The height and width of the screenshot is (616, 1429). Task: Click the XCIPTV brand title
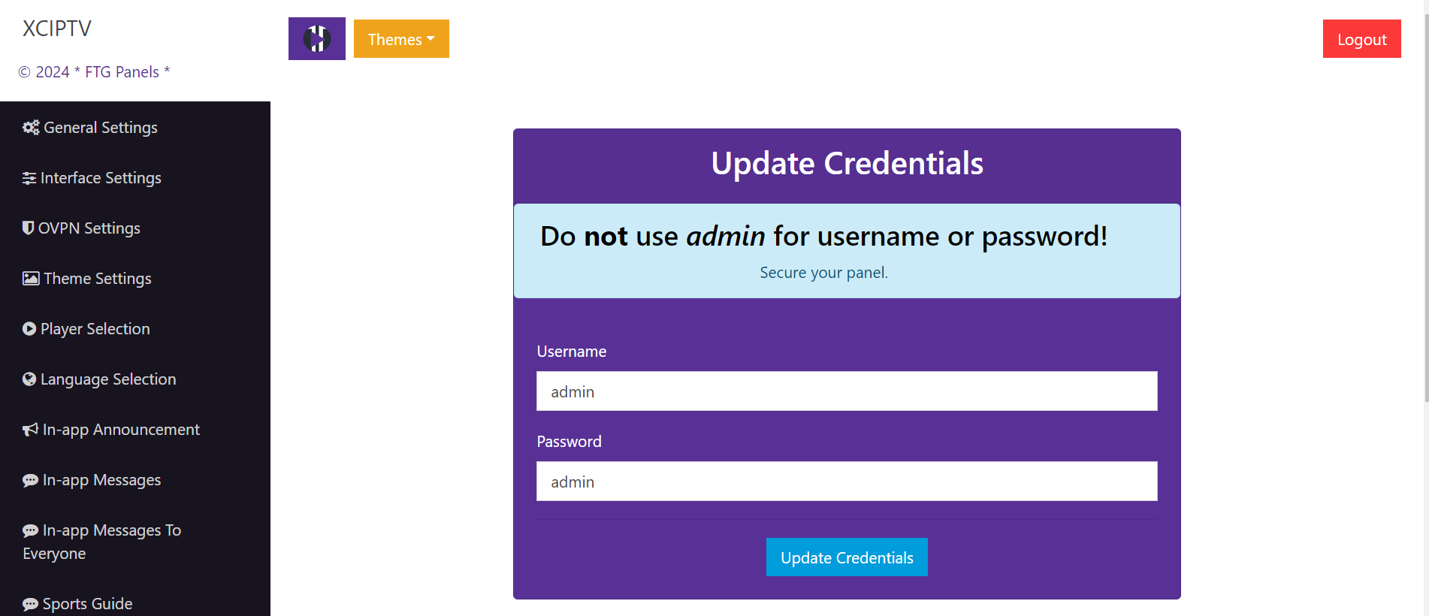point(57,29)
